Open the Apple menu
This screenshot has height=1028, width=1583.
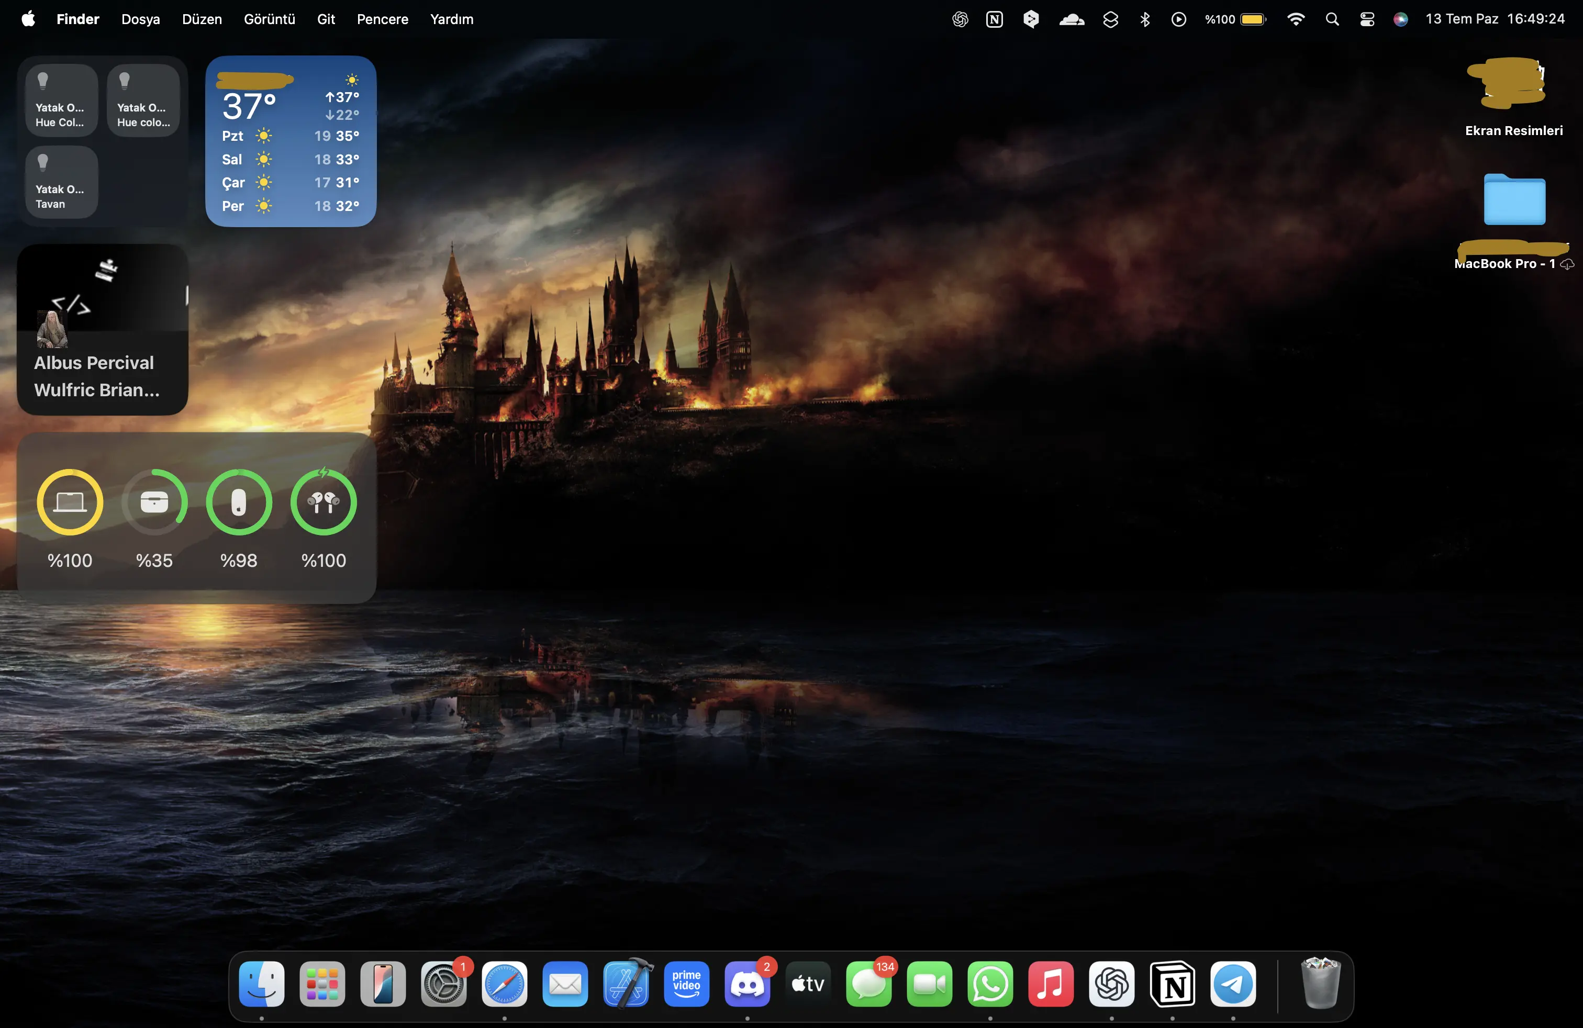click(x=28, y=19)
